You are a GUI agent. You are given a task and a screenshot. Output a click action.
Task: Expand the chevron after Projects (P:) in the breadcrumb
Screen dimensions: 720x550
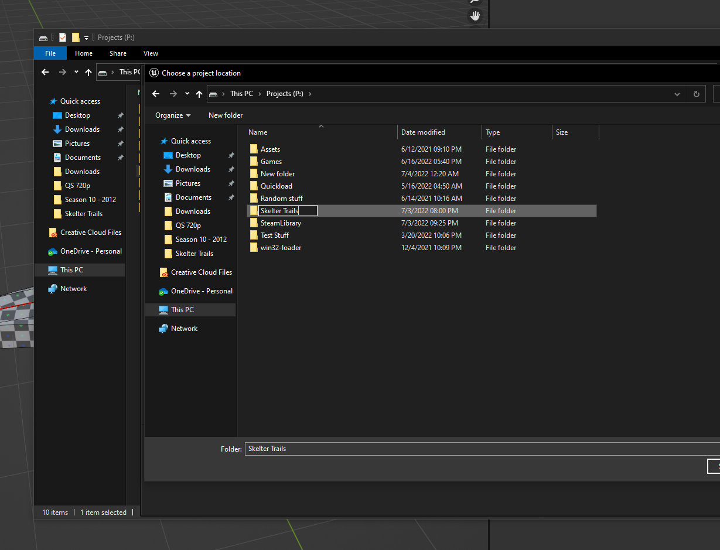pyautogui.click(x=310, y=94)
